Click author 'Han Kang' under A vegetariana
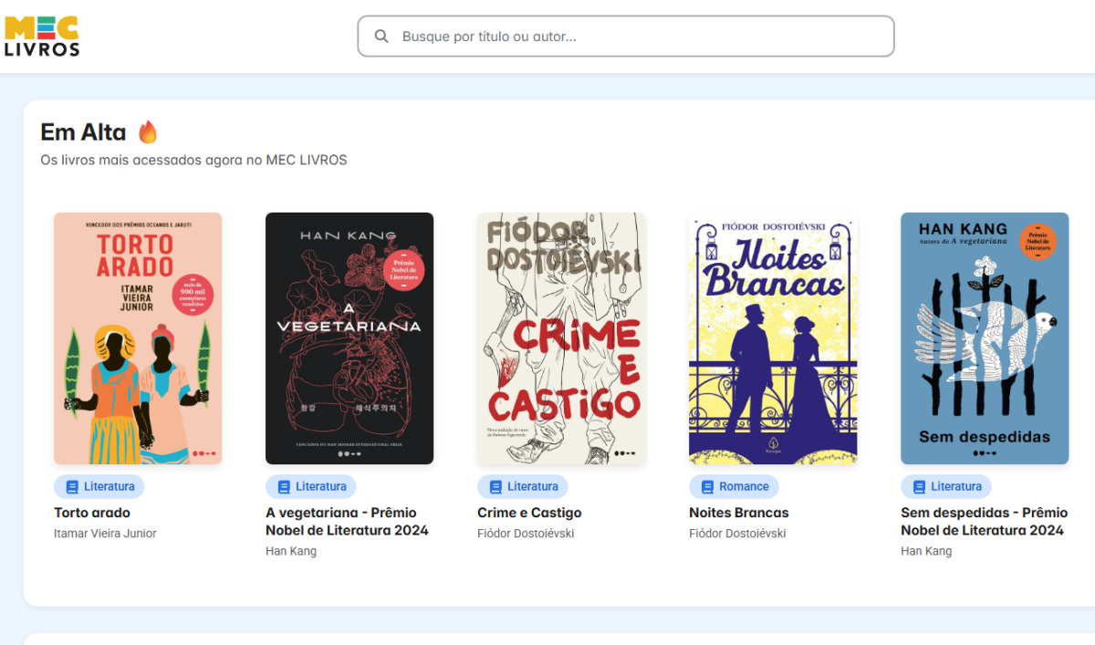This screenshot has width=1095, height=645. (291, 551)
